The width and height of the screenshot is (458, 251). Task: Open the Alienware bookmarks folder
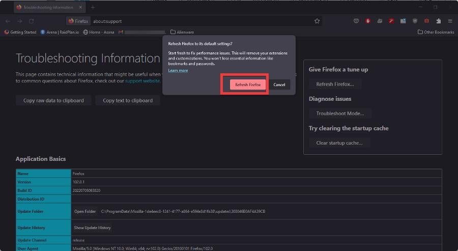coord(182,32)
